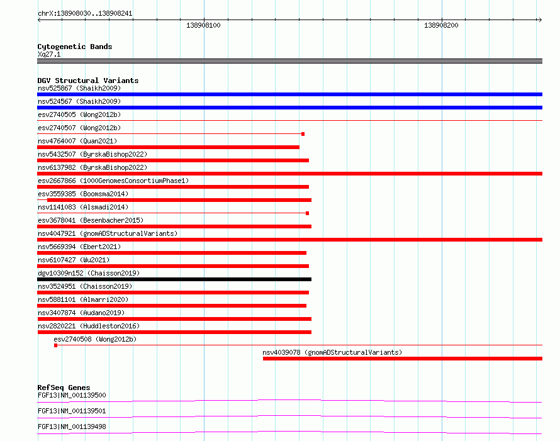Open FGF13|NM_001139501 transcript label
This screenshot has width=560, height=441.
click(72, 411)
